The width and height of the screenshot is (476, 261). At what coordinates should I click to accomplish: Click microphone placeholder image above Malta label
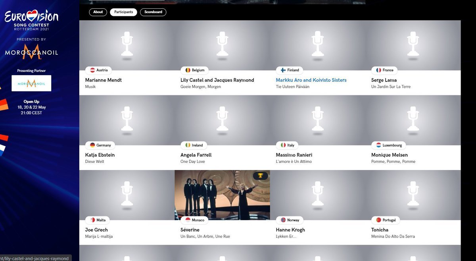[x=127, y=195]
